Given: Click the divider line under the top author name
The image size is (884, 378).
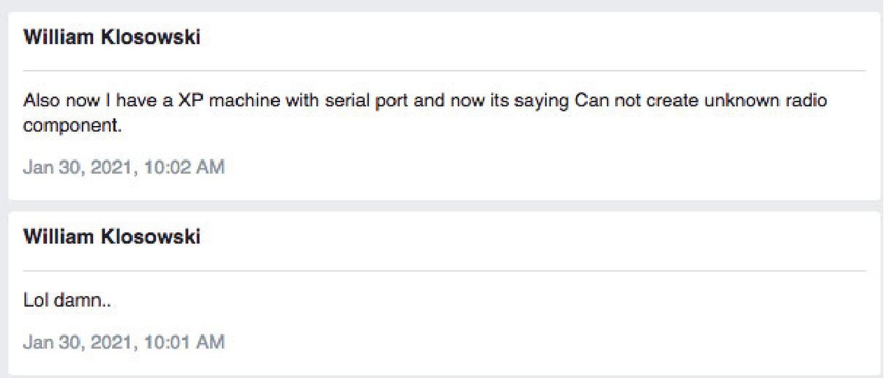Looking at the screenshot, I should (x=443, y=70).
